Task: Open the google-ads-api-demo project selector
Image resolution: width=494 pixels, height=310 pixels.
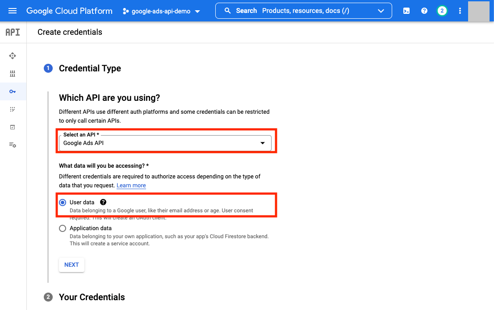Action: (161, 11)
